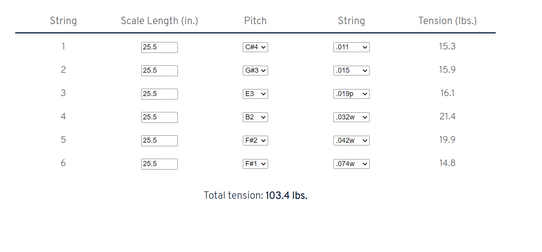Expand the .032w string gauge dropdown
This screenshot has height=252, width=542.
coord(351,117)
